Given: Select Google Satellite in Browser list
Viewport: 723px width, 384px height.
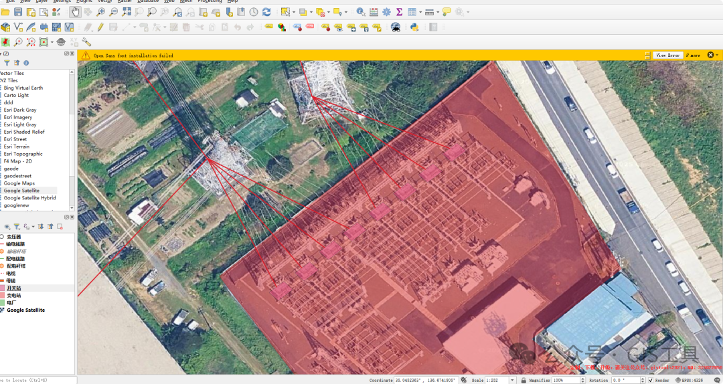Looking at the screenshot, I should (21, 191).
